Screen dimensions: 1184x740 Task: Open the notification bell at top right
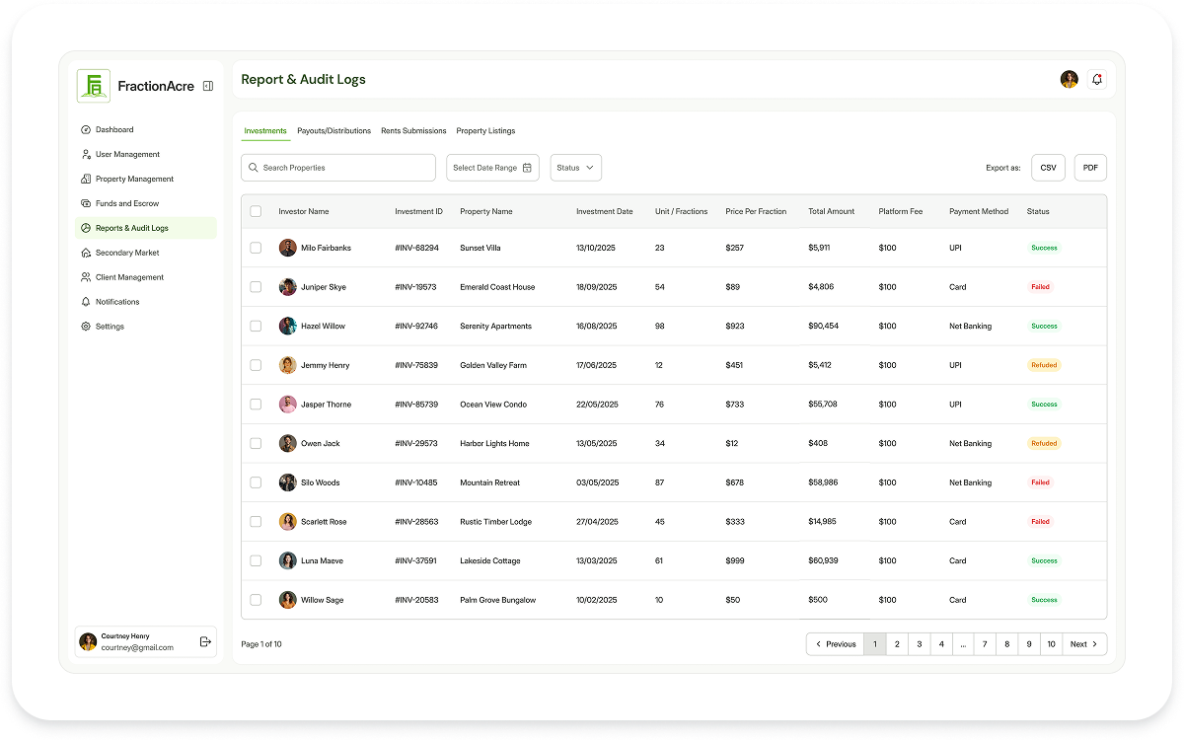pos(1096,79)
